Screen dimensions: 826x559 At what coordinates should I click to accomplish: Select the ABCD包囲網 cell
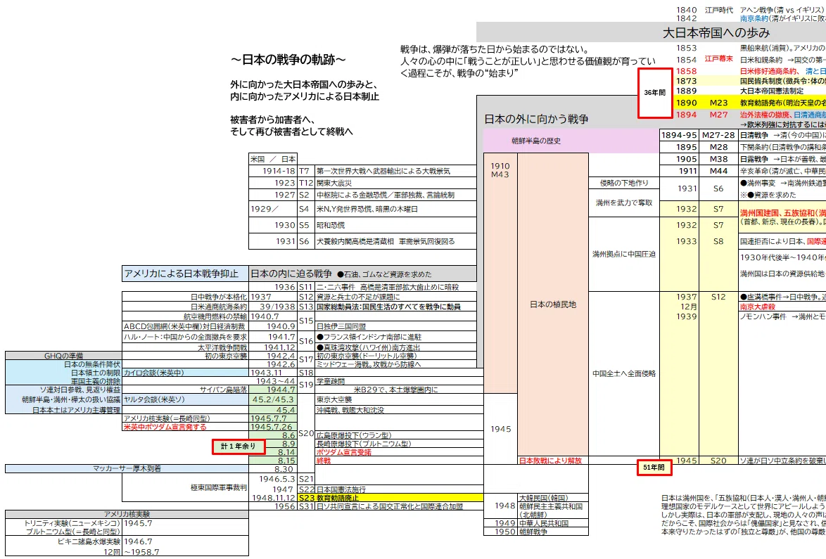tap(185, 326)
